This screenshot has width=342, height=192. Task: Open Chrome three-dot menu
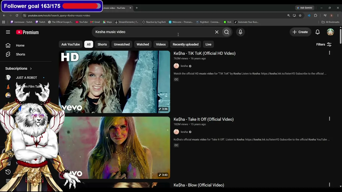(338, 15)
